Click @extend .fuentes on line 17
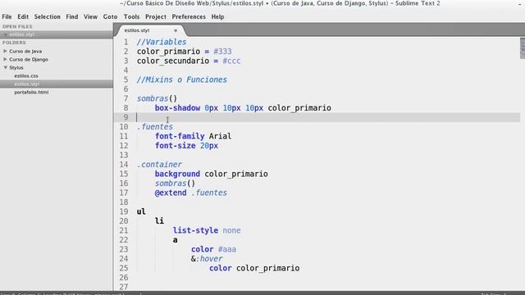This screenshot has height=295, width=525. point(191,193)
